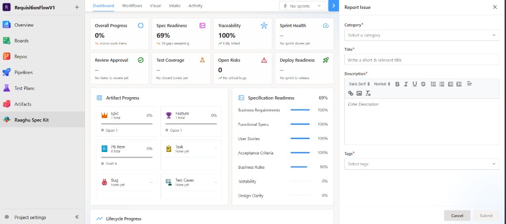The height and width of the screenshot is (224, 506).
Task: Open Project settings
Action: click(x=30, y=217)
